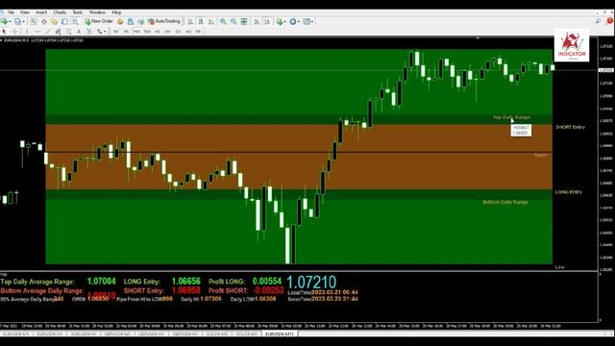Click the 'Bottom Daily Range' chart label
Screen dimensions: 615x346
(505, 202)
